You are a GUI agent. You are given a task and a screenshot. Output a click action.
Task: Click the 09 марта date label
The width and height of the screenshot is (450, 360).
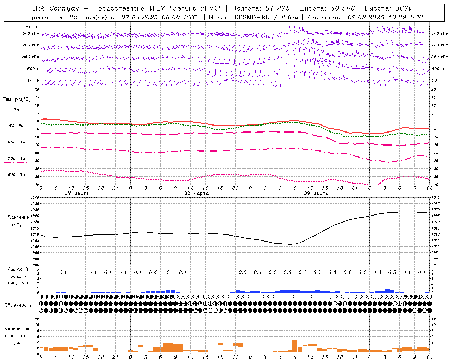click(x=316, y=193)
